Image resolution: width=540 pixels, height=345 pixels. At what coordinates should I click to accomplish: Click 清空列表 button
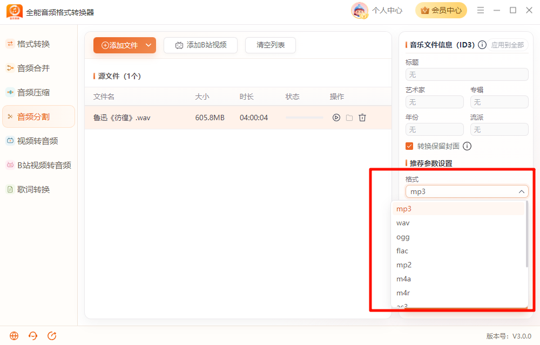click(x=271, y=45)
